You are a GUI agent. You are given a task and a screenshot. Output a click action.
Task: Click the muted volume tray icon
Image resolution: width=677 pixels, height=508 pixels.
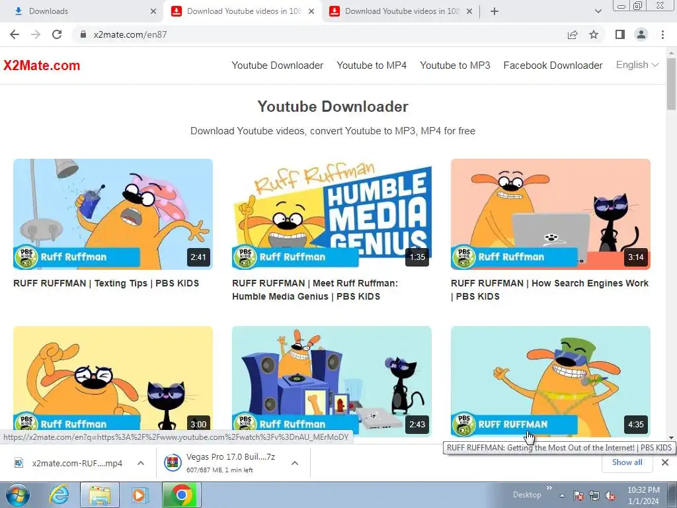click(610, 495)
